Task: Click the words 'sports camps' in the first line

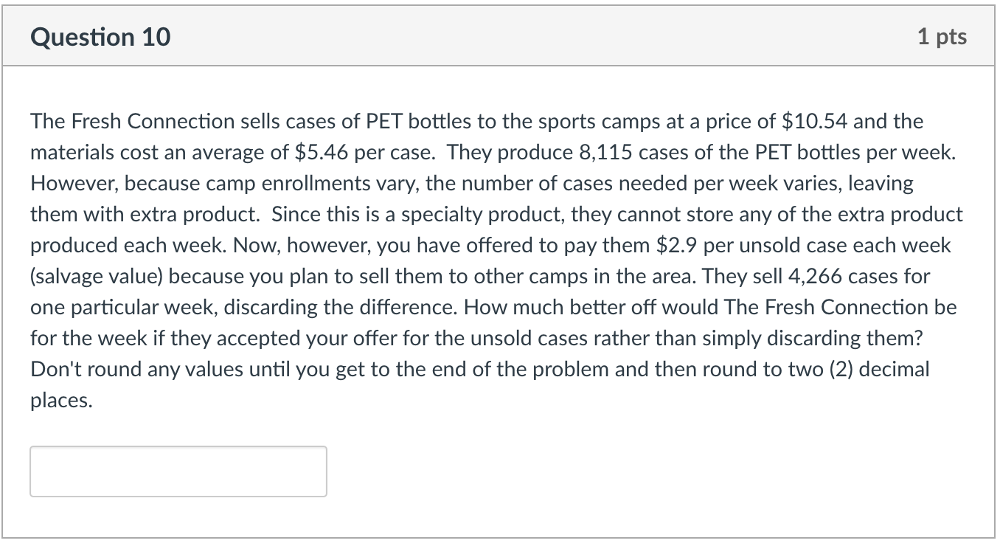Action: (591, 121)
